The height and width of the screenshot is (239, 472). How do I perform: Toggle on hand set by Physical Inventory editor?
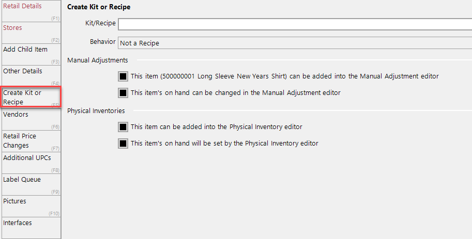click(x=123, y=144)
